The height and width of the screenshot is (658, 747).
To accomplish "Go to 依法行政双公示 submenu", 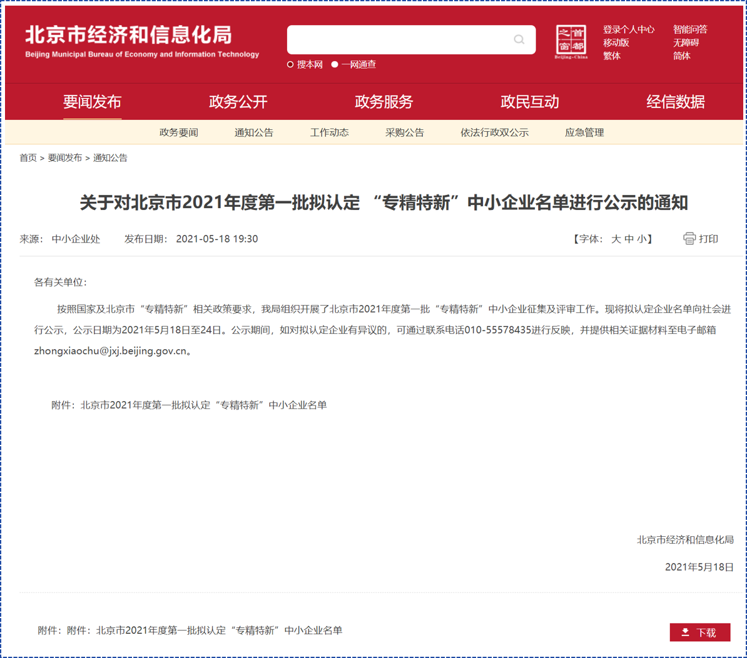I will tap(494, 132).
